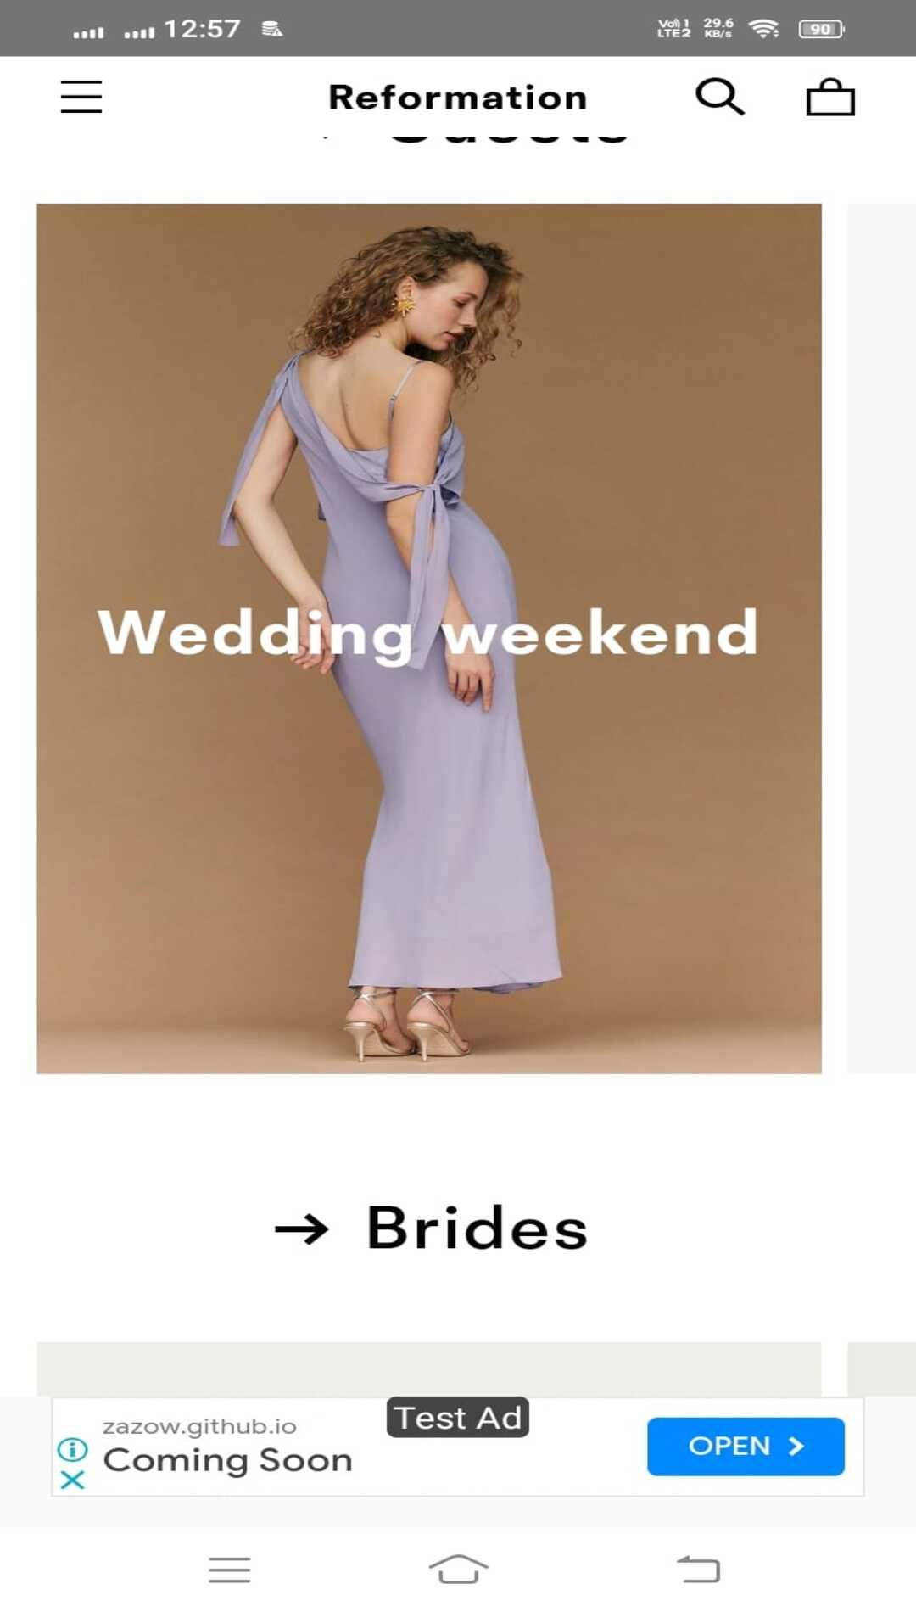This screenshot has height=1612, width=916.
Task: Tap the search magnifier icon
Action: click(720, 97)
